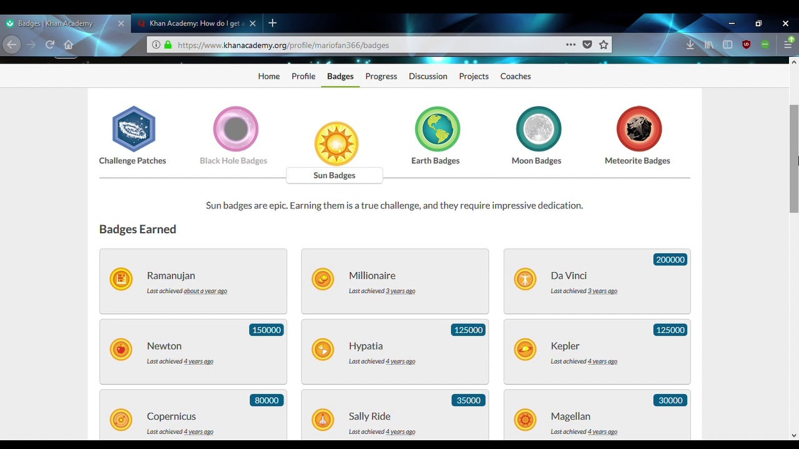Screen dimensions: 799x449
Task: Click the Magellan badge icon
Action: click(525, 420)
